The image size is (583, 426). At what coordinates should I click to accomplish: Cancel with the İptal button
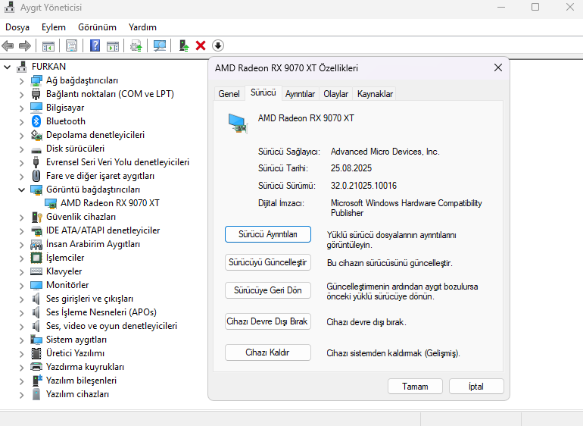[476, 387]
